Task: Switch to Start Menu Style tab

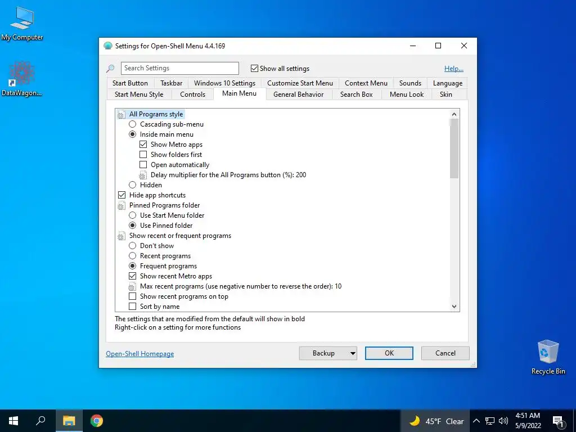Action: [139, 94]
